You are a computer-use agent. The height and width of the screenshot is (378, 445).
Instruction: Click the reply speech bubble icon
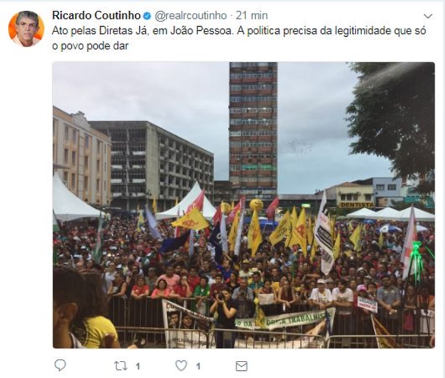pyautogui.click(x=60, y=365)
